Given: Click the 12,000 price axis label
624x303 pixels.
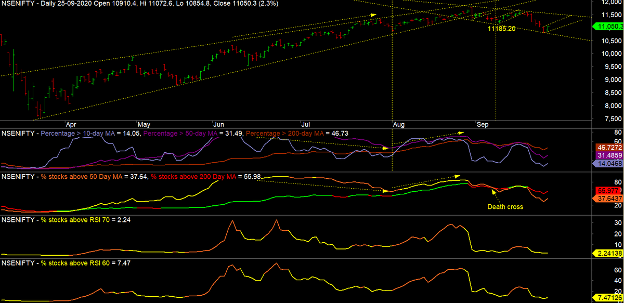Looking at the screenshot, I should (612, 3).
